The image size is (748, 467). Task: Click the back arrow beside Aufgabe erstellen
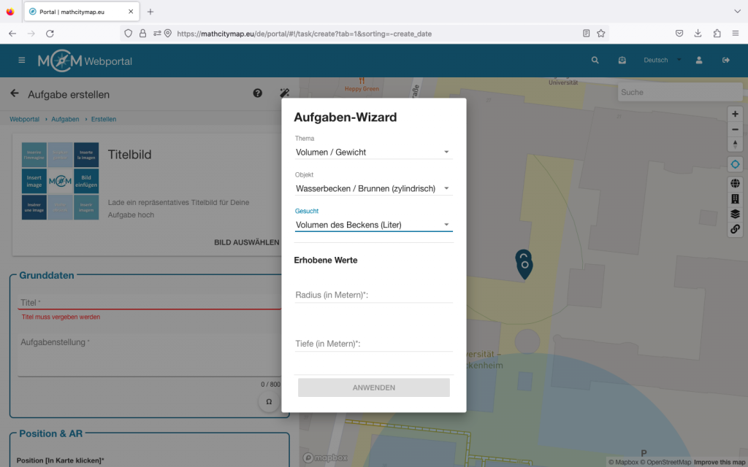[x=15, y=94]
